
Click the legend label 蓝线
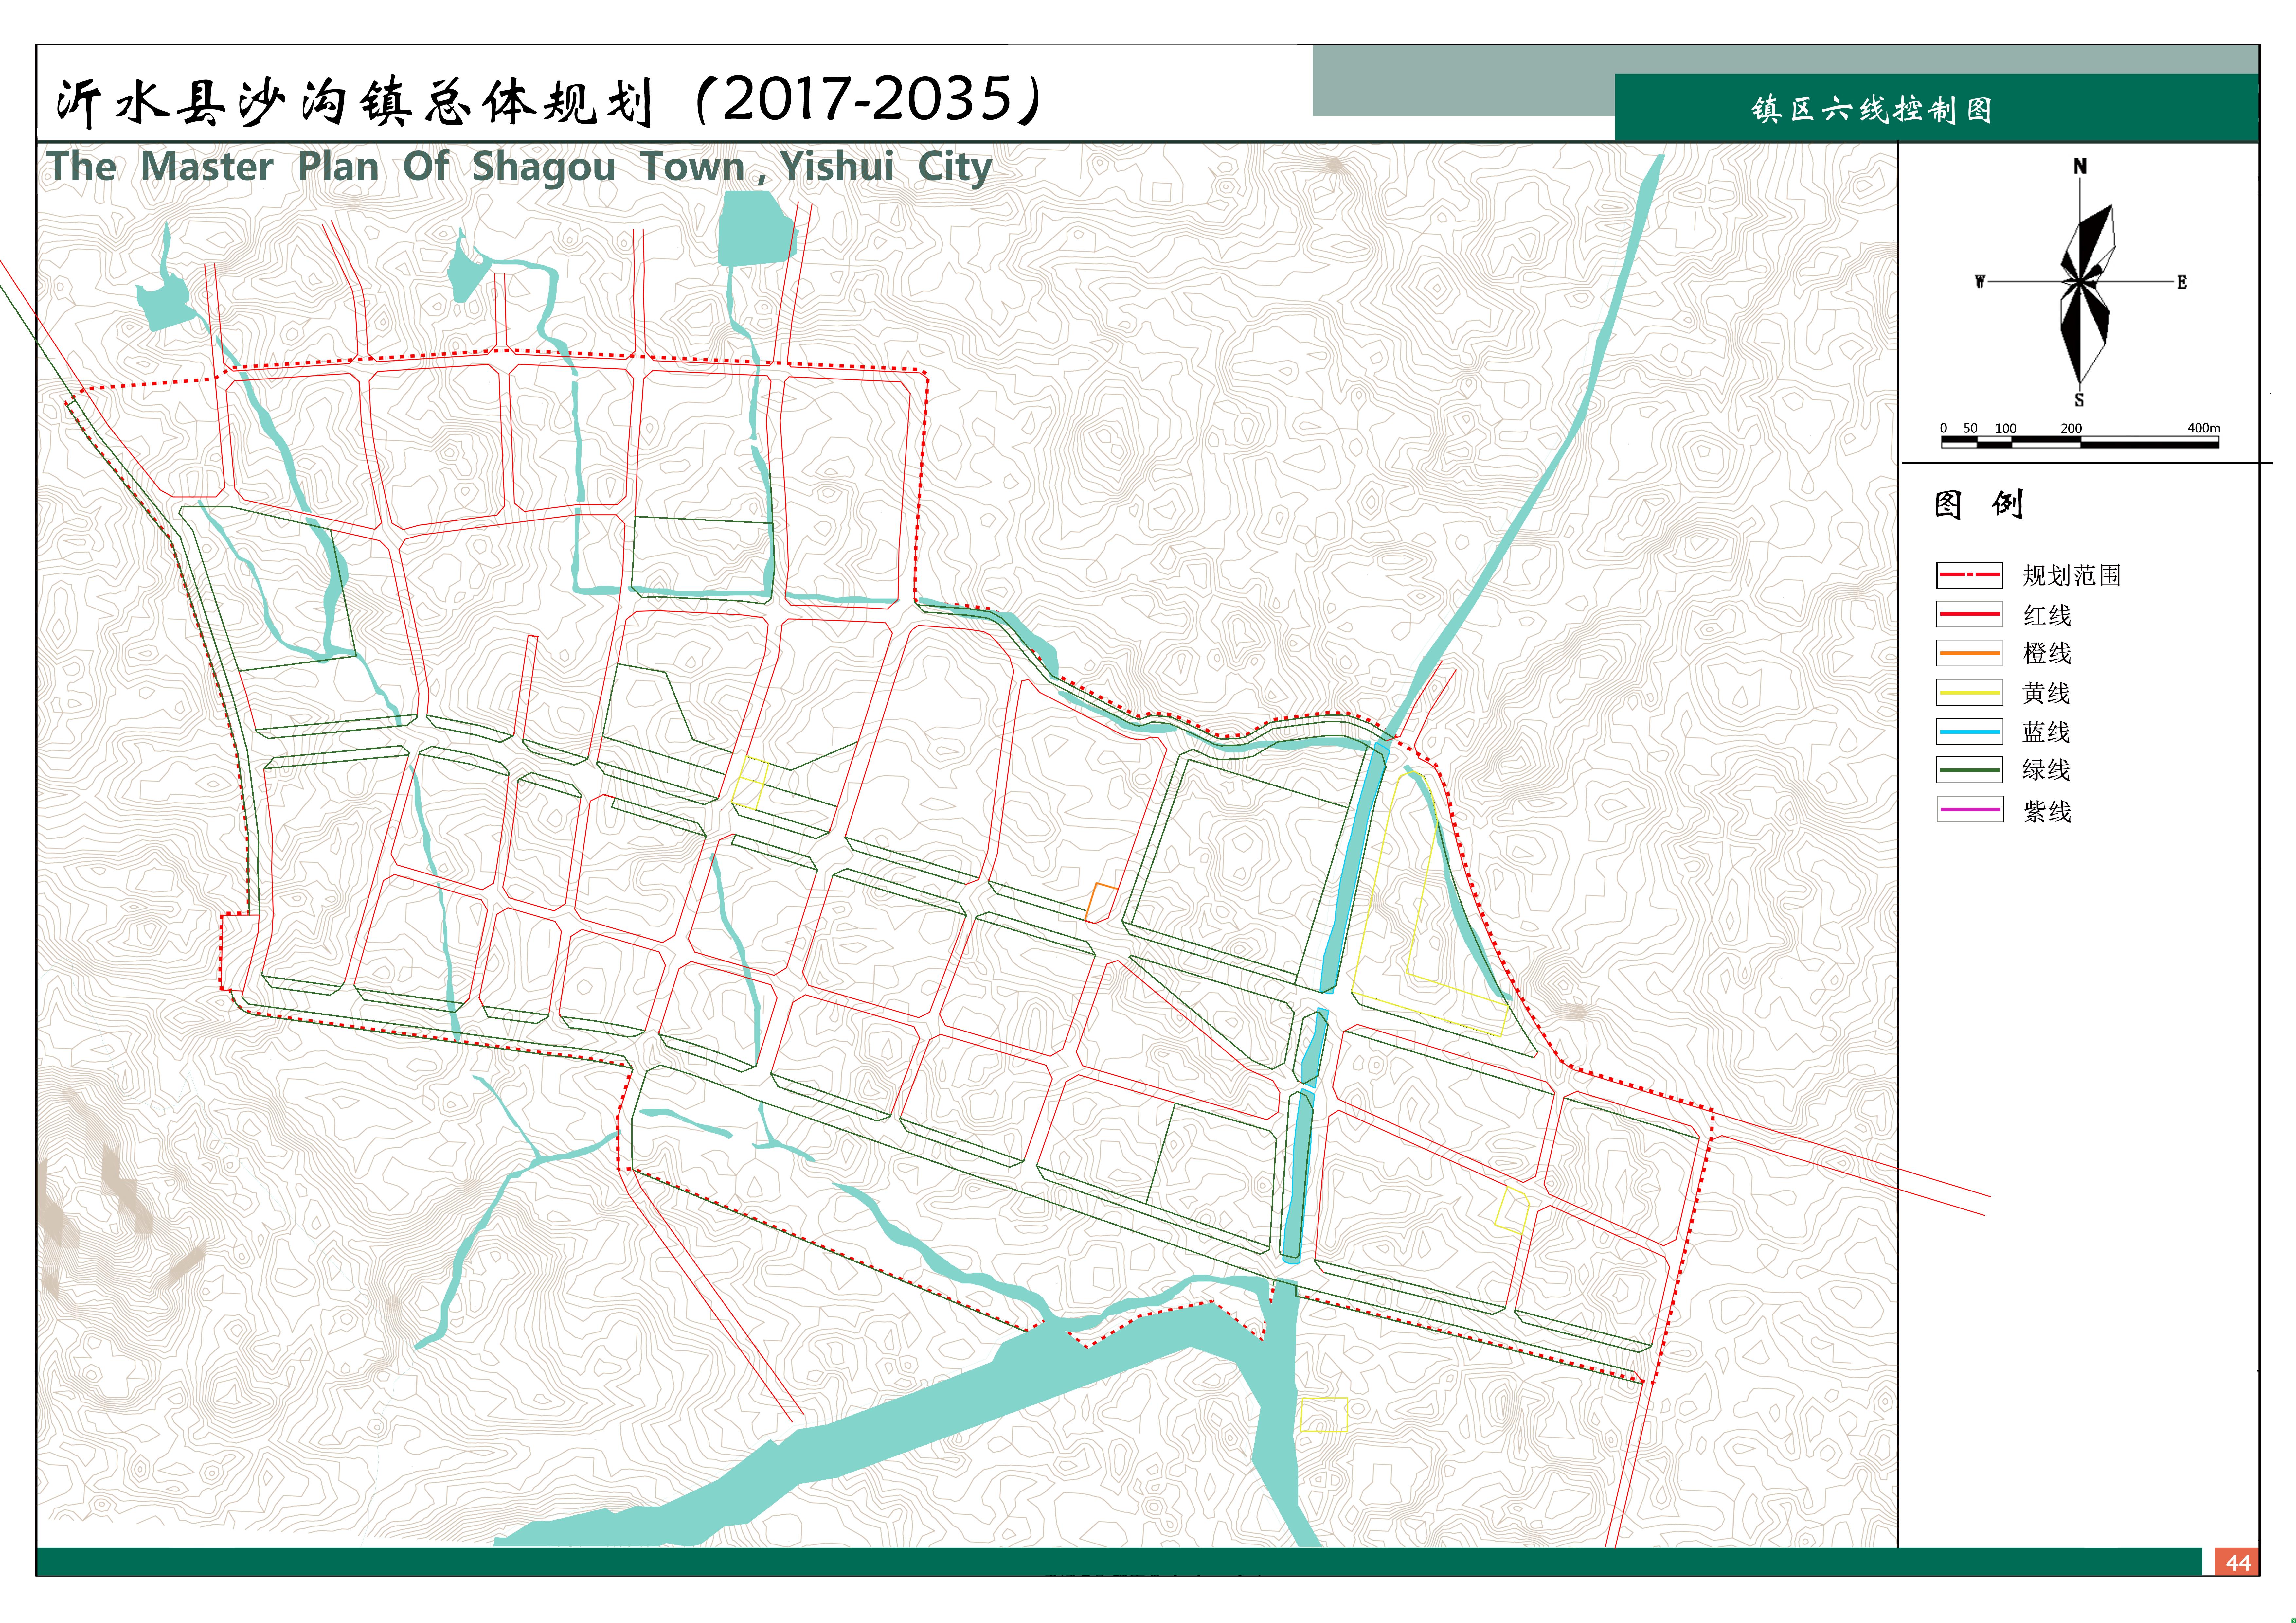[2046, 732]
